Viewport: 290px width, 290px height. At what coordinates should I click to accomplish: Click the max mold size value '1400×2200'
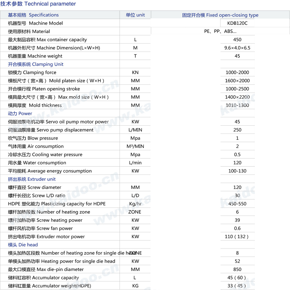click(x=237, y=97)
